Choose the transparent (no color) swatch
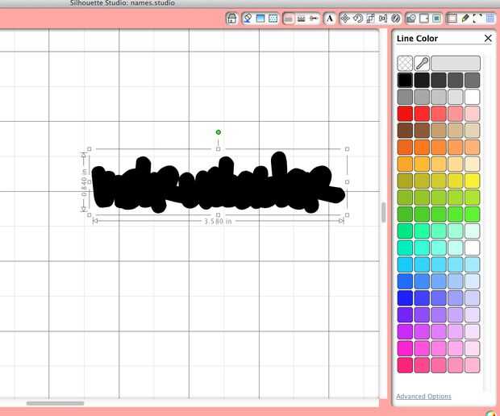 pyautogui.click(x=405, y=63)
